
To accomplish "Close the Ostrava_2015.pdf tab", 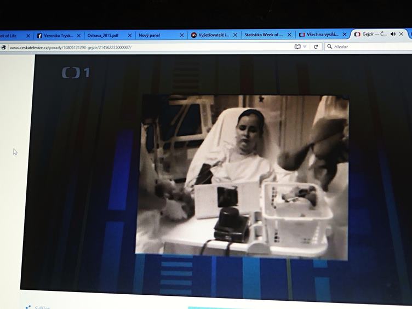I will click(x=129, y=35).
